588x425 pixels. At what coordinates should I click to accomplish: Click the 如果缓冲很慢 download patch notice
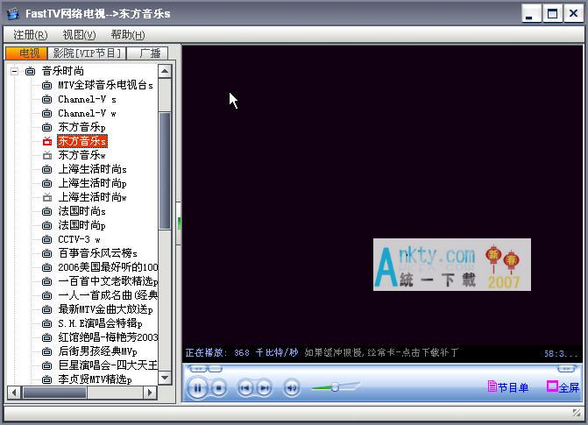[x=381, y=352]
